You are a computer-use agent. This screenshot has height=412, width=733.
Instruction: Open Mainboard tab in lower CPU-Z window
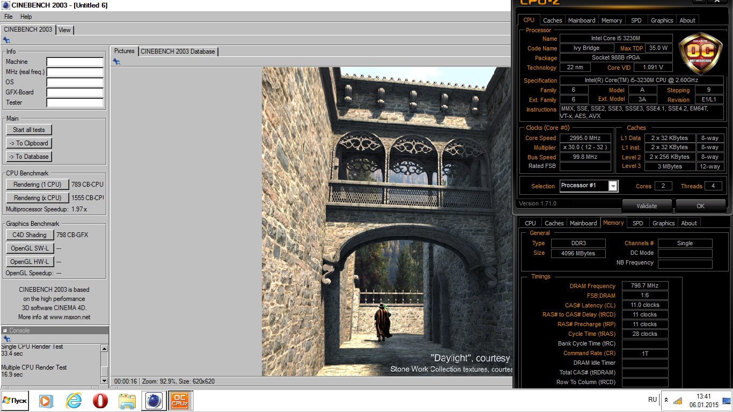click(584, 223)
